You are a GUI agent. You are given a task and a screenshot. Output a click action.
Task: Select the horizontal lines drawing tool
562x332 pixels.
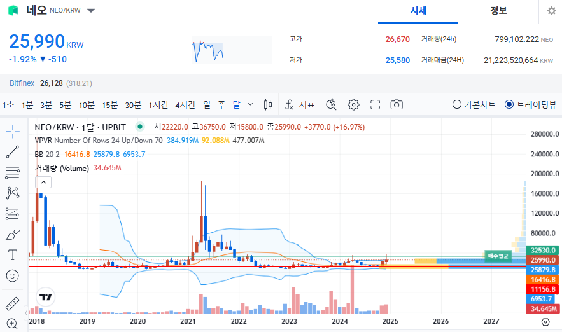tap(13, 172)
